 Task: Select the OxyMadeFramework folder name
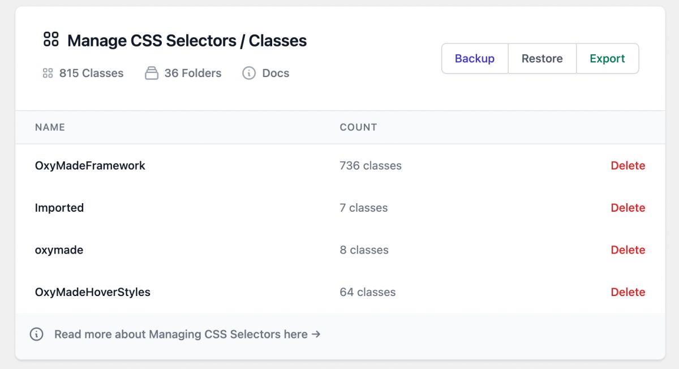(90, 166)
